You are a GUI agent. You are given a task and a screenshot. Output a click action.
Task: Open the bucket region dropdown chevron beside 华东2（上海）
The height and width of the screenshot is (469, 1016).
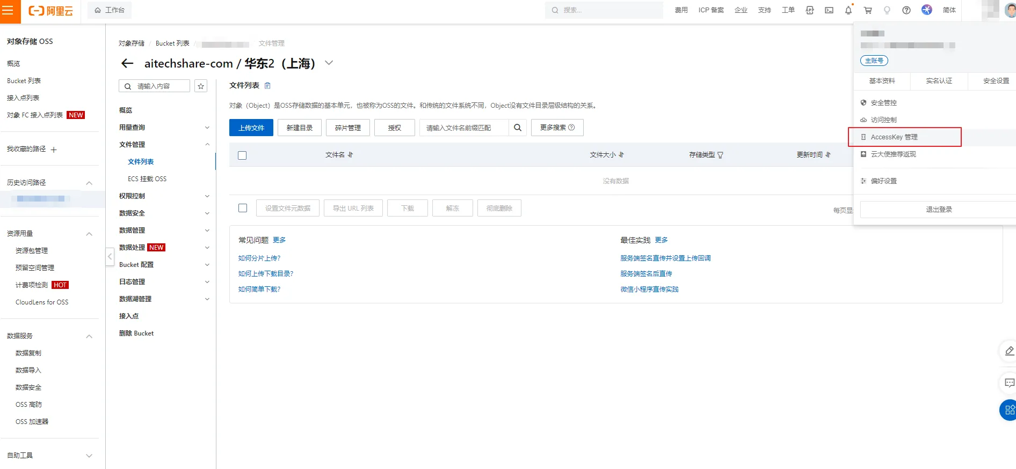(x=329, y=63)
